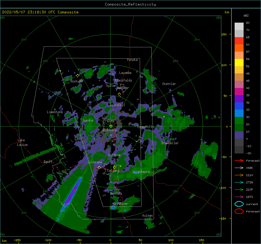Click the Strathmore town label

(141, 172)
